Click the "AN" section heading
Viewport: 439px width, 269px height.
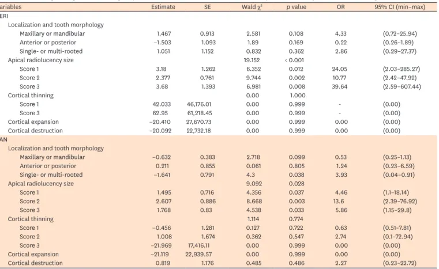pos(3,139)
